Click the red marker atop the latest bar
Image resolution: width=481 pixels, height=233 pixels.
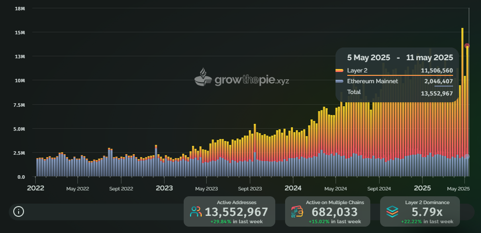click(467, 46)
